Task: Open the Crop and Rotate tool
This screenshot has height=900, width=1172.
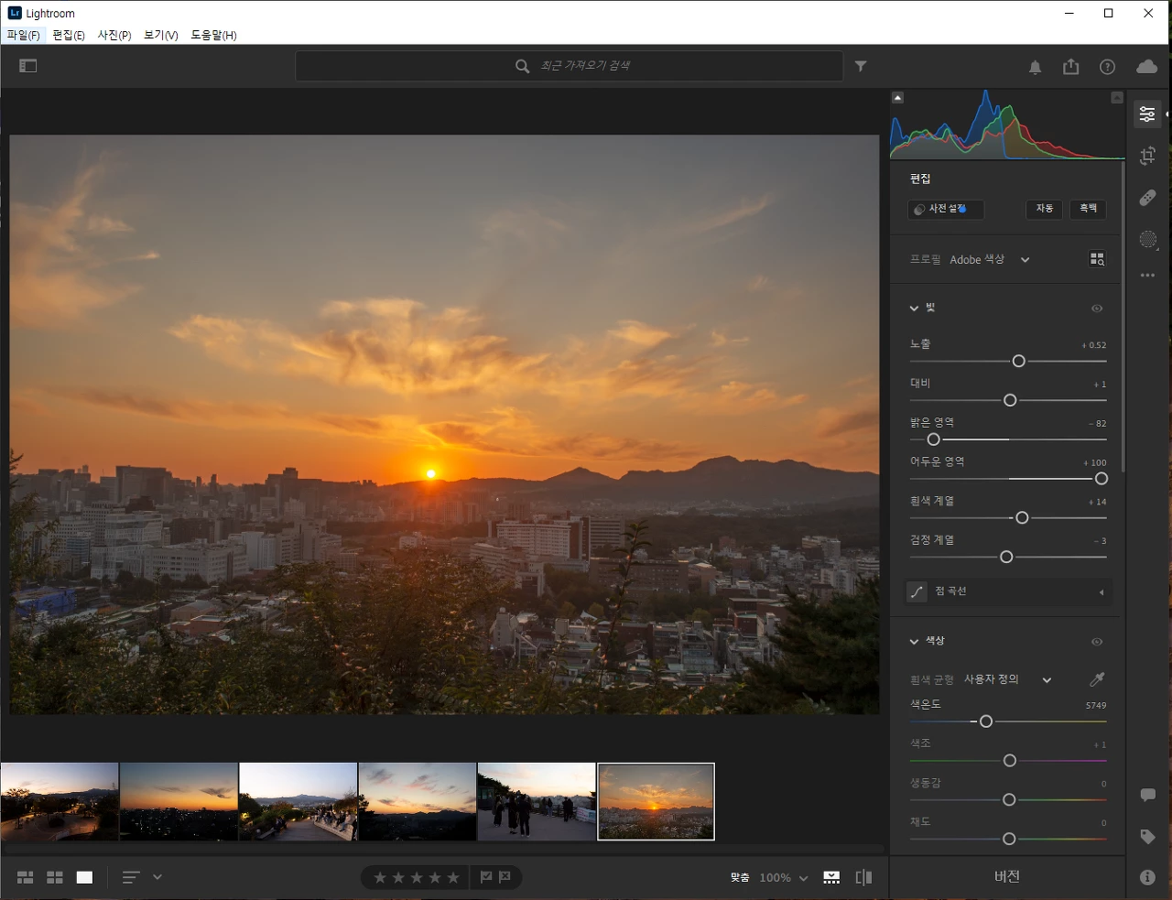Action: [1147, 156]
